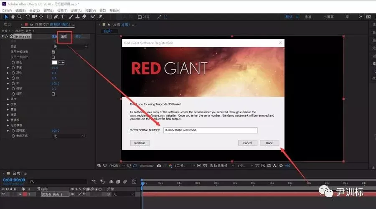Select the Pan Behind anchor point tool
The height and width of the screenshot is (209, 376).
(x=41, y=17)
